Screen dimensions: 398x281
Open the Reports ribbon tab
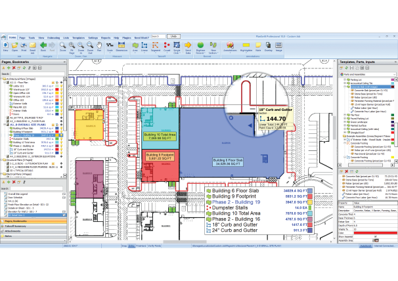click(106, 37)
